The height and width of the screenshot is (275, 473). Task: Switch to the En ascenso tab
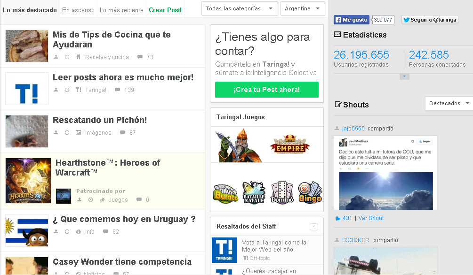[x=78, y=10]
